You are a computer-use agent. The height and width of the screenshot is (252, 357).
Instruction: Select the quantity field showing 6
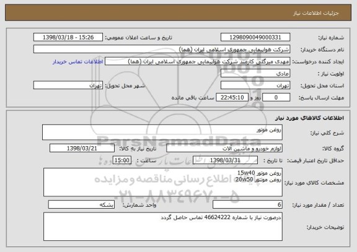coord(247,205)
